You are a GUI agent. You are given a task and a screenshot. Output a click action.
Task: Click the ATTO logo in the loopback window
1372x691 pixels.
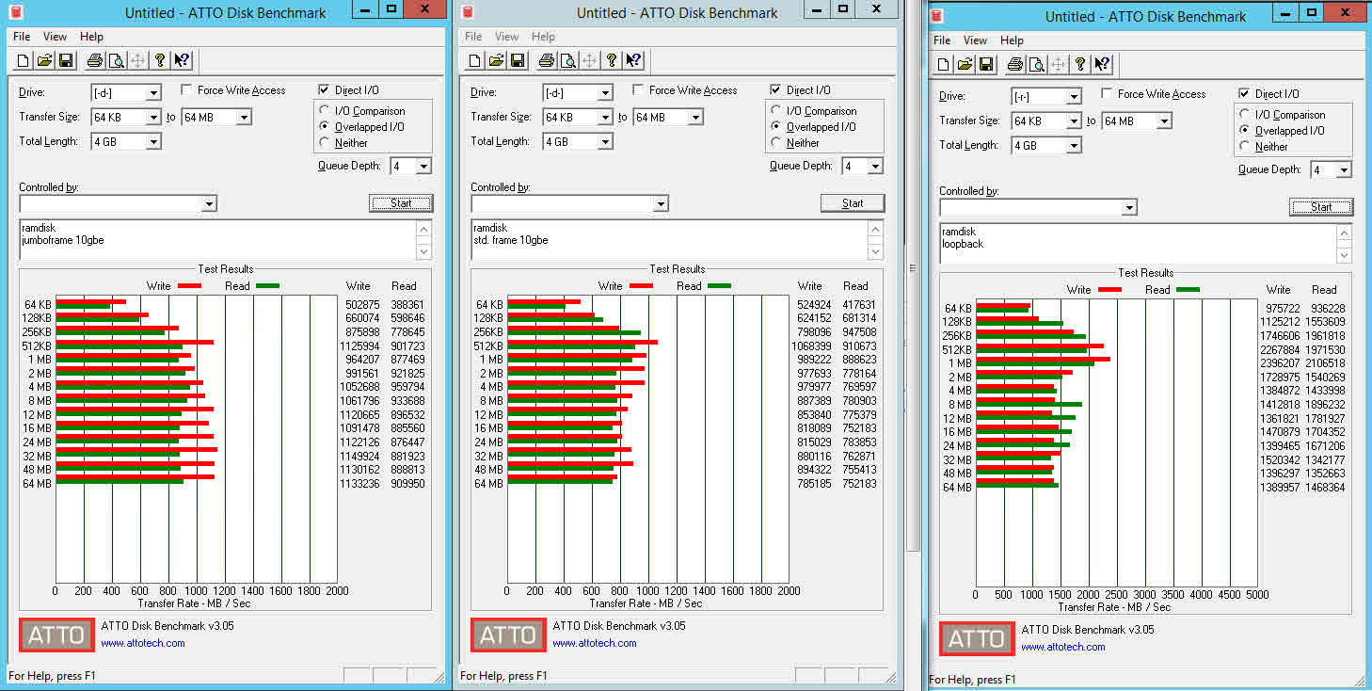[977, 639]
